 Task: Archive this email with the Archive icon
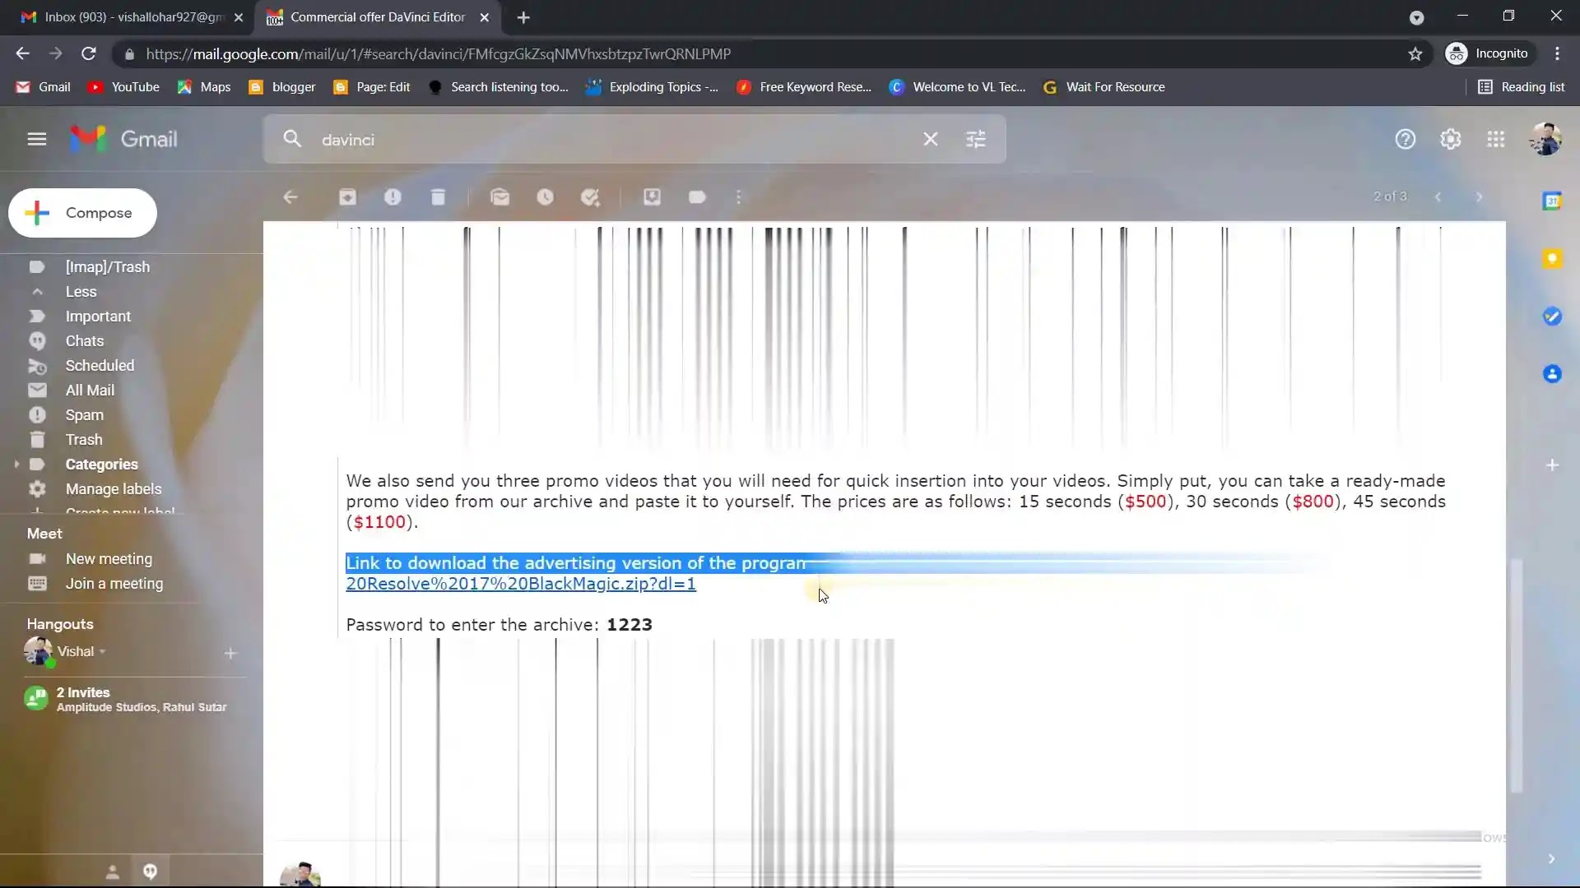coord(347,197)
